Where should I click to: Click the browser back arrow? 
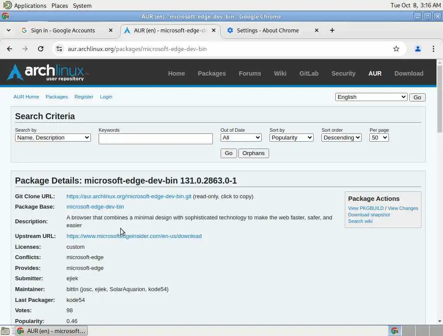point(10,49)
